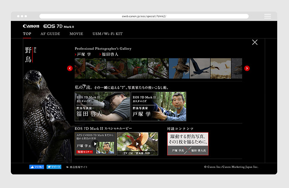Open eagle in blue sky thumbnail
This screenshot has width=289, height=188.
179,69
